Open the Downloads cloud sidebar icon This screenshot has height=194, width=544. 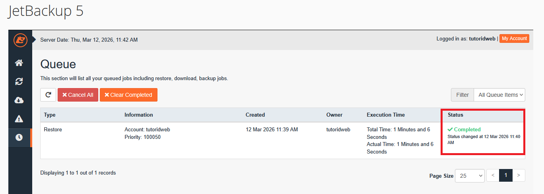click(19, 100)
